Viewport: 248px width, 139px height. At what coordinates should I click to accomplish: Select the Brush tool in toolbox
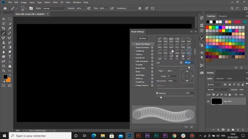click(3, 33)
